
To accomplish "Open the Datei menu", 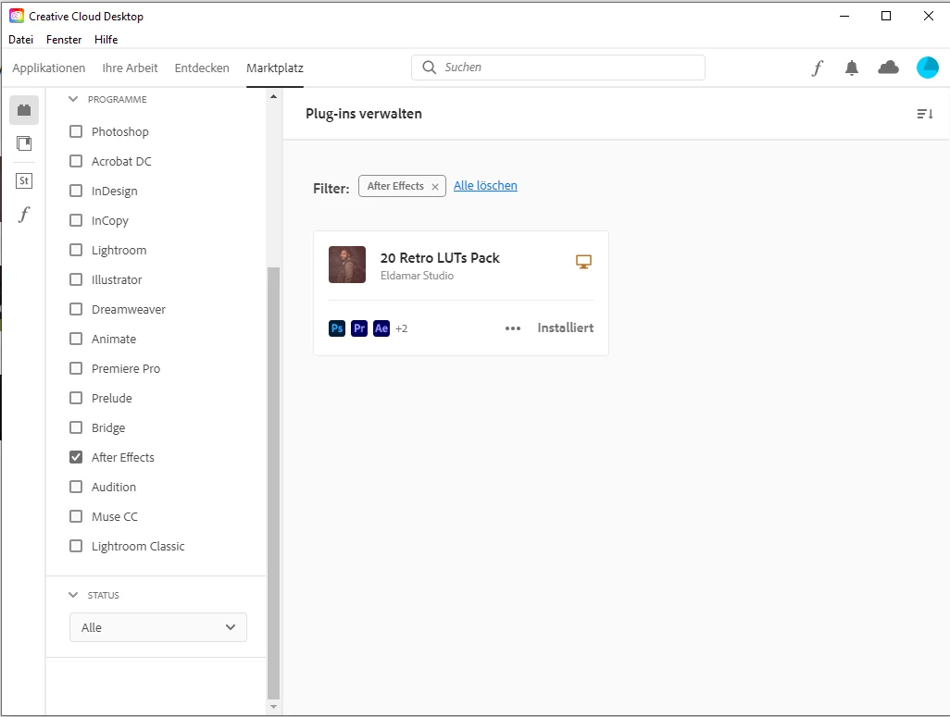I will click(x=20, y=40).
